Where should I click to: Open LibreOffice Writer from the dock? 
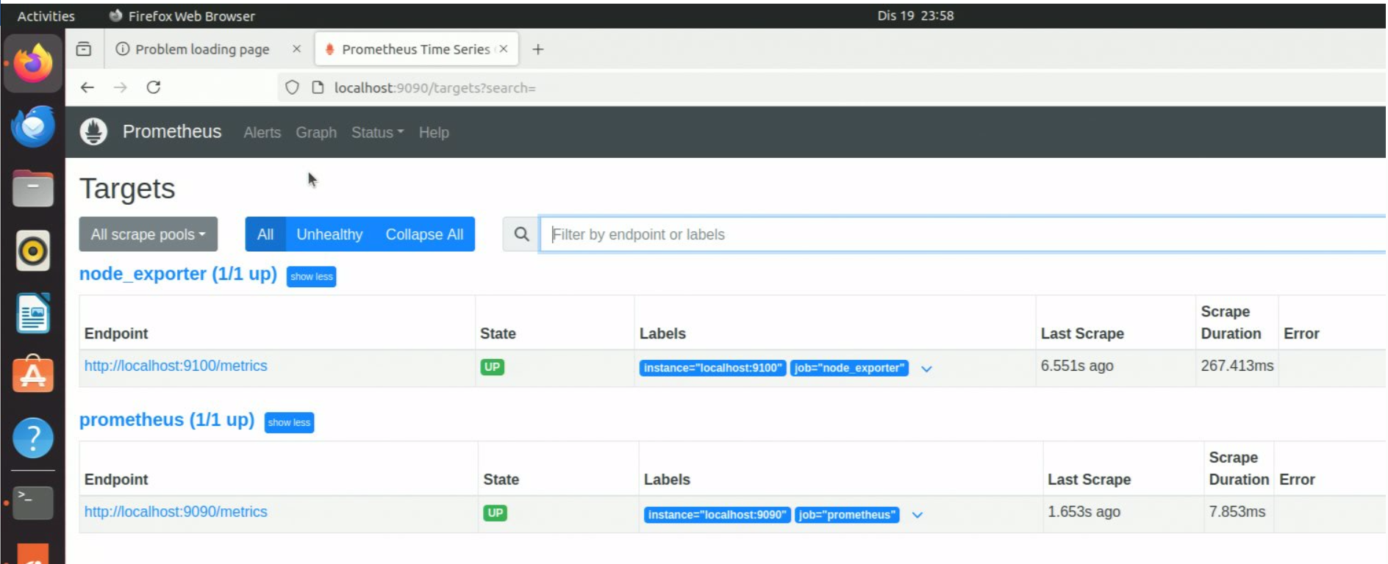(x=33, y=314)
